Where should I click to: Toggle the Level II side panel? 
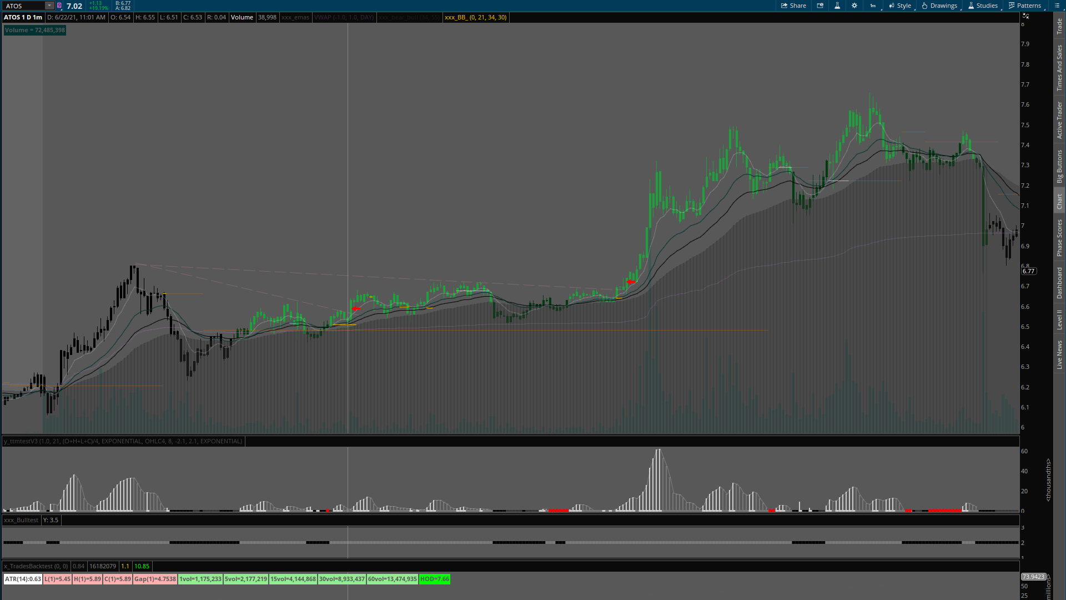click(x=1059, y=319)
